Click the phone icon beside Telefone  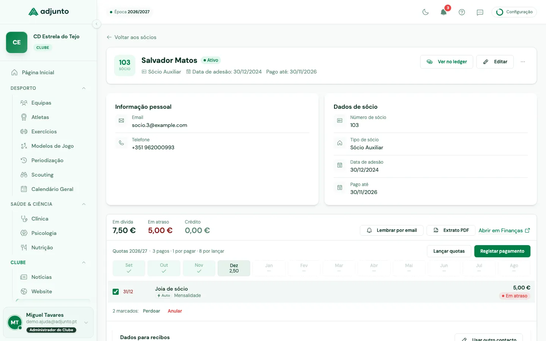coord(121,143)
